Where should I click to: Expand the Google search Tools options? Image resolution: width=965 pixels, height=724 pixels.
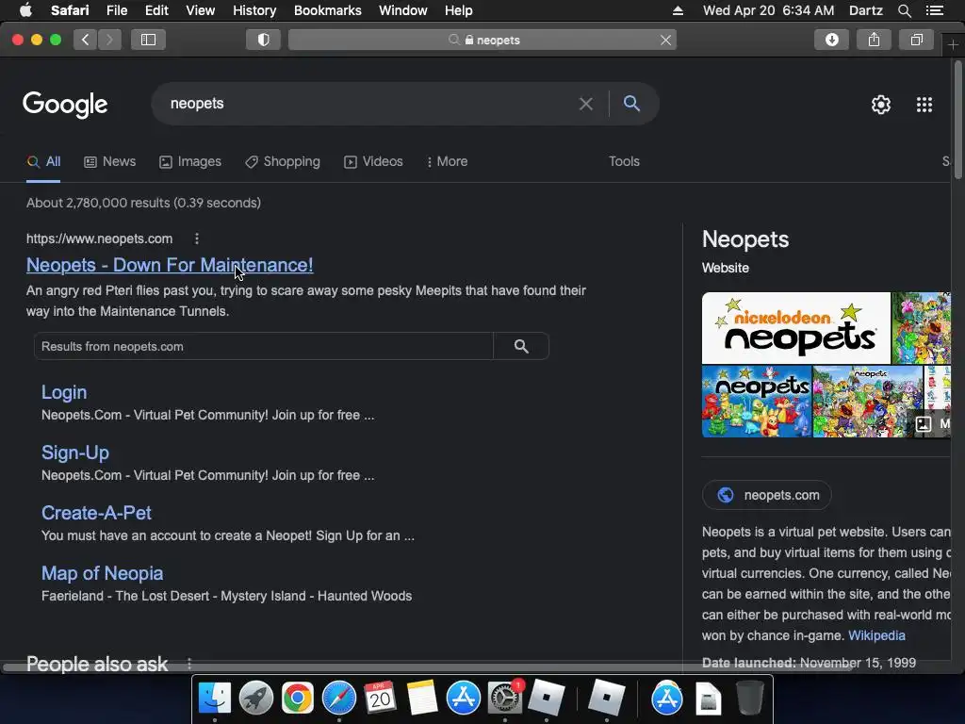tap(624, 161)
